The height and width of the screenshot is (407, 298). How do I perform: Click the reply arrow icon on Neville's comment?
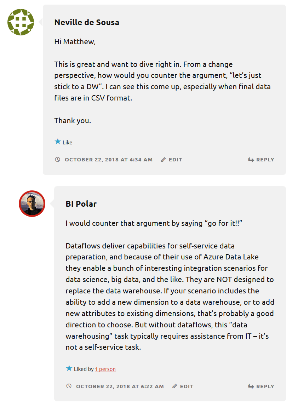pyautogui.click(x=251, y=160)
